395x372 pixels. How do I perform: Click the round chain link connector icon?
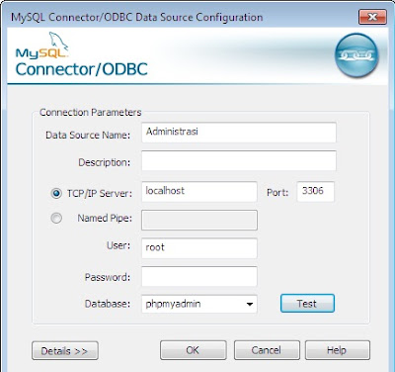(x=356, y=55)
